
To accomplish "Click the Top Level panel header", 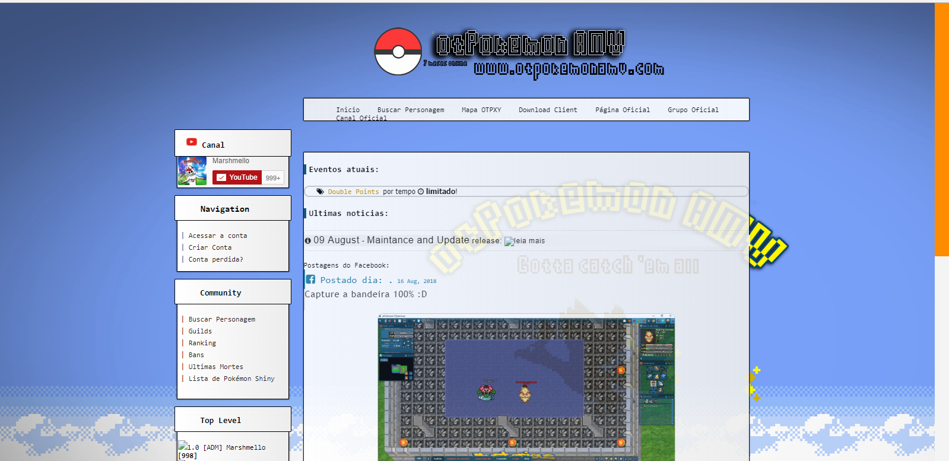I will coord(233,419).
